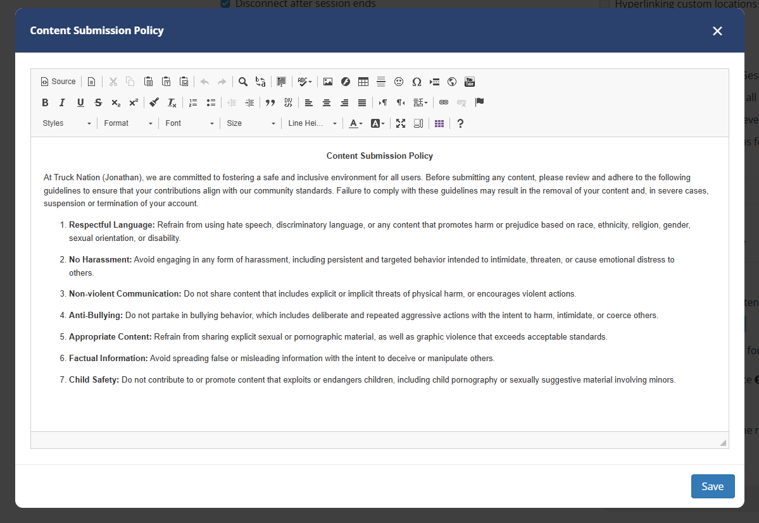759x523 pixels.
Task: Toggle Maximize editor view
Action: tap(401, 123)
